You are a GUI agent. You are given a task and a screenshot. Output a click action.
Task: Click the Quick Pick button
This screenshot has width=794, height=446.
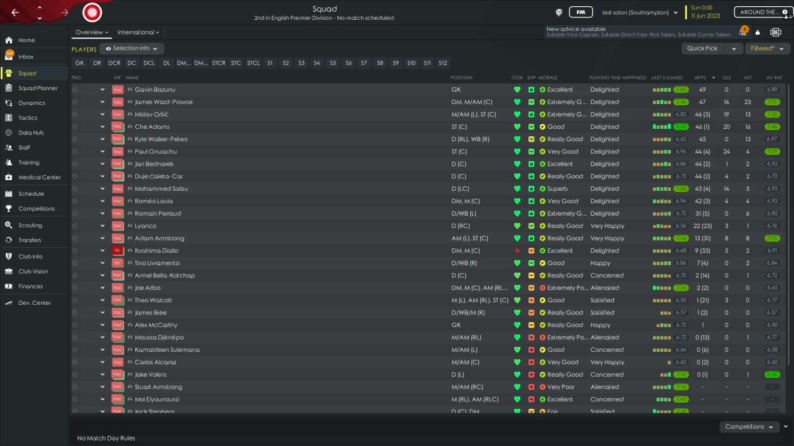[703, 48]
